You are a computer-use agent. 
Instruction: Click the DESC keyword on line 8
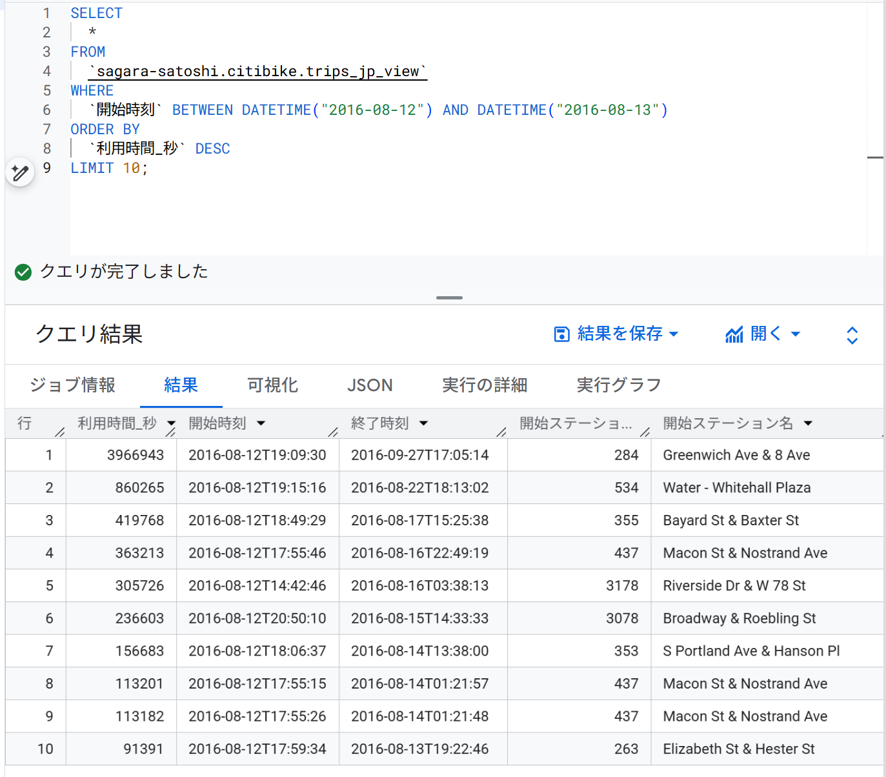point(212,148)
